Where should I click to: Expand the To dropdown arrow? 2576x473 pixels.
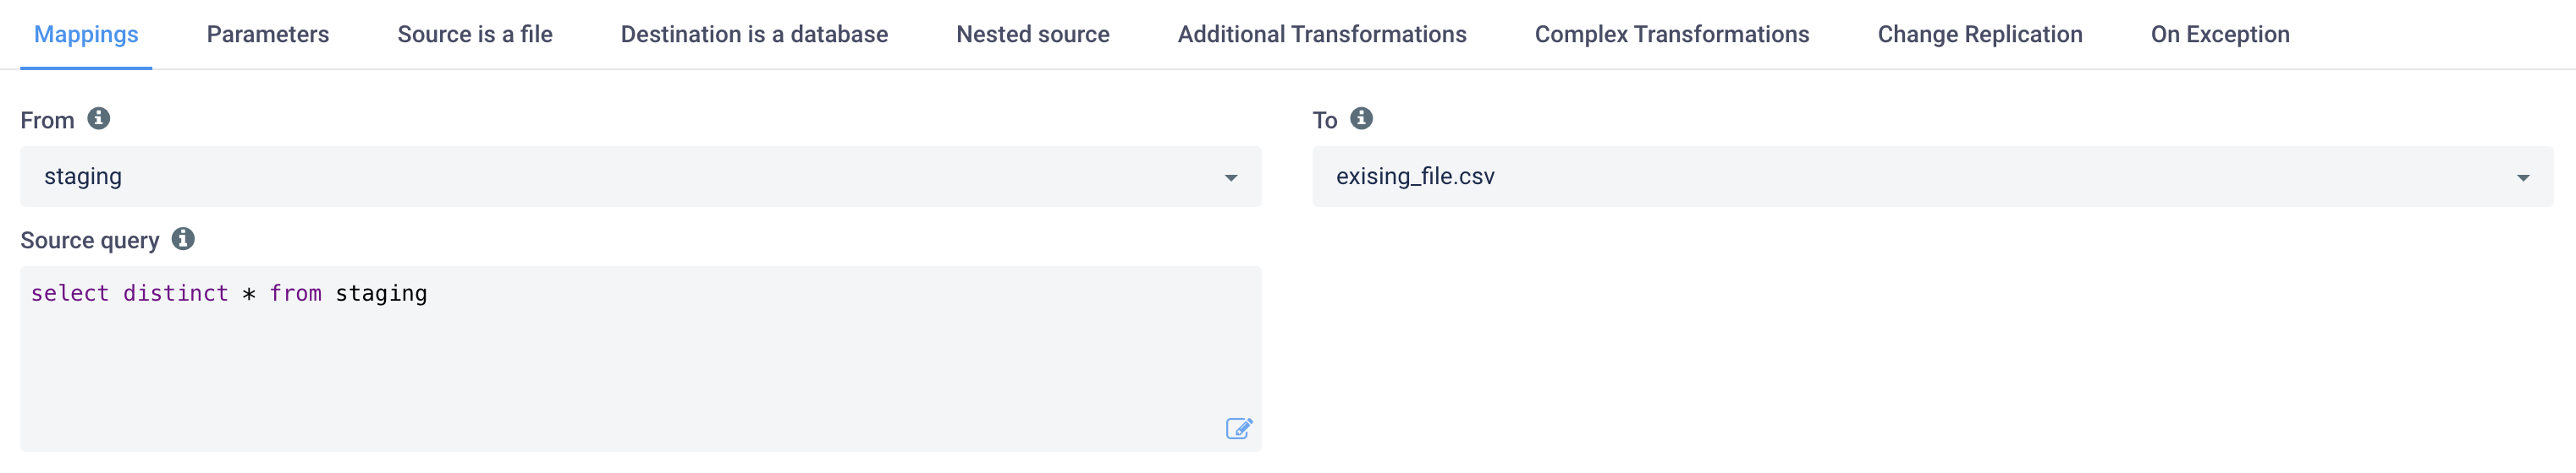(x=2523, y=177)
